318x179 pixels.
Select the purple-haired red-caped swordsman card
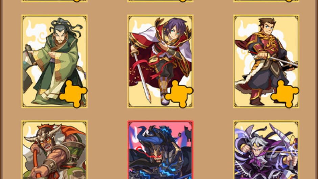coord(160,61)
